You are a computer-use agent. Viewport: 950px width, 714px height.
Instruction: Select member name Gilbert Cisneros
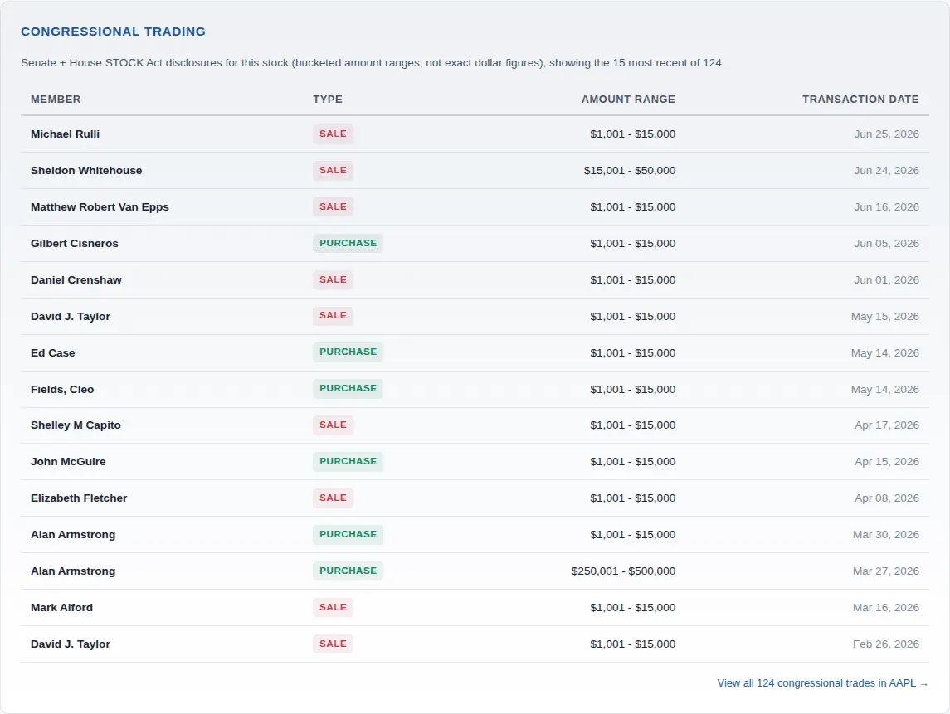click(x=75, y=244)
